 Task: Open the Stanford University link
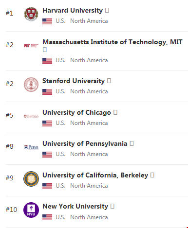(x=74, y=81)
